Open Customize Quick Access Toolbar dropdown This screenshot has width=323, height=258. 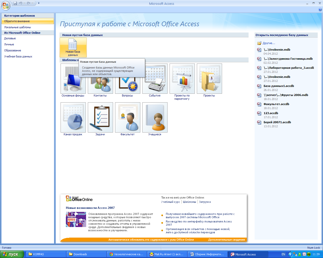tap(39, 3)
